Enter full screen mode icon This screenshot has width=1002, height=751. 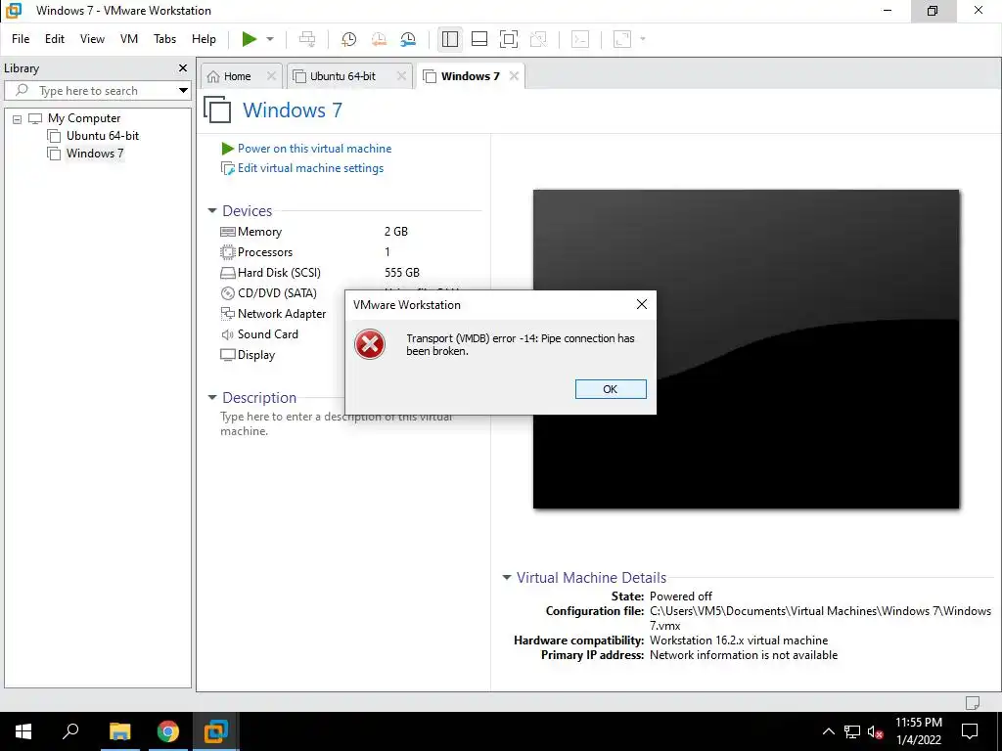509,39
